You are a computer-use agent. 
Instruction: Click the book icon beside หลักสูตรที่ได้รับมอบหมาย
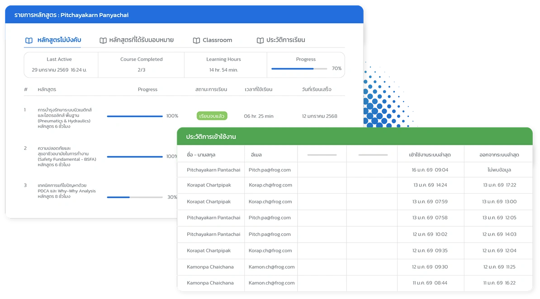tap(103, 40)
